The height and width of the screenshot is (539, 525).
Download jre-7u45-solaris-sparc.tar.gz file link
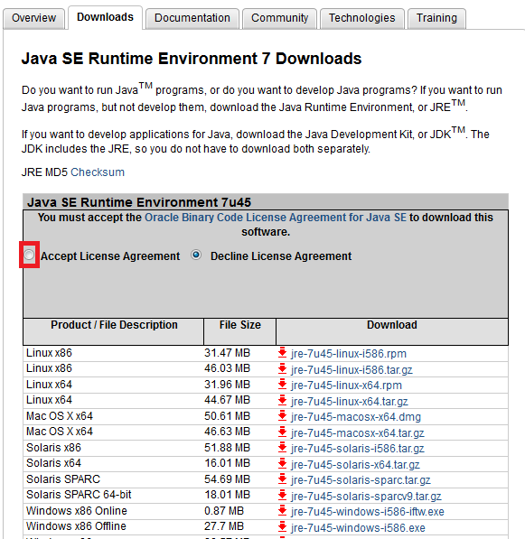tap(361, 480)
